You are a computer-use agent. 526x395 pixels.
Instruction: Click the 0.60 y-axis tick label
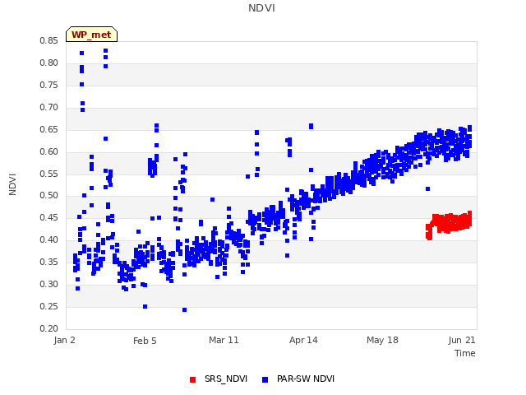coord(48,151)
